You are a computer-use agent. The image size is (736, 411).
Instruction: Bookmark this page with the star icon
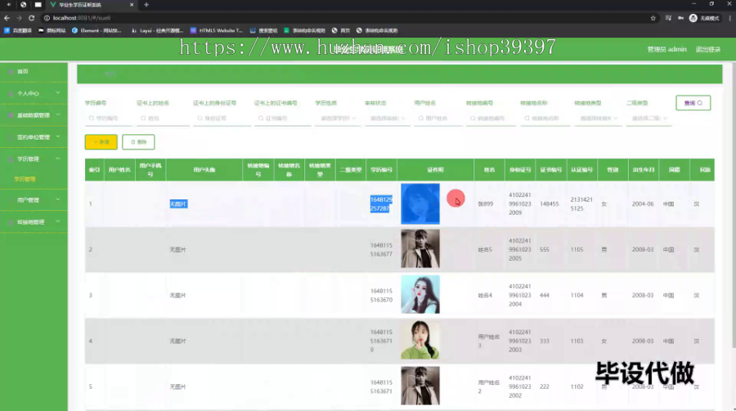(653, 18)
